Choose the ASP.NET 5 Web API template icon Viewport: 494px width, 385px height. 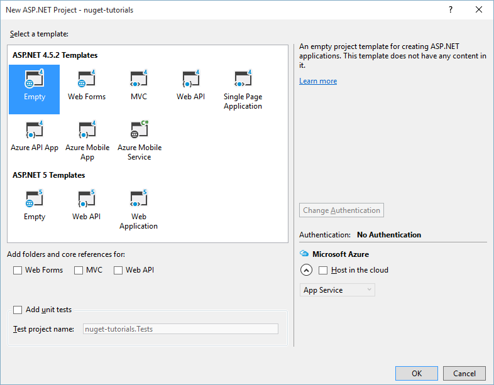click(x=86, y=198)
